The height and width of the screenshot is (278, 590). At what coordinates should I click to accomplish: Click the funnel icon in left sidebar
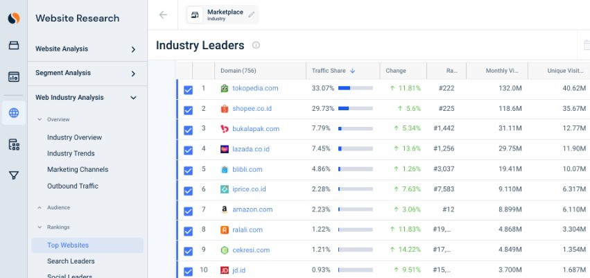click(x=14, y=175)
